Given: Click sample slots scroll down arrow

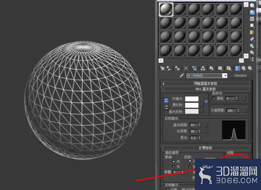Looking at the screenshot, I should coord(246,56).
